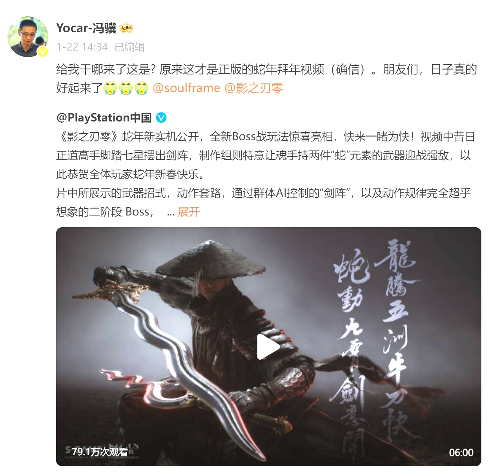Click the 已编辑 edited label
The image size is (490, 476).
130,47
